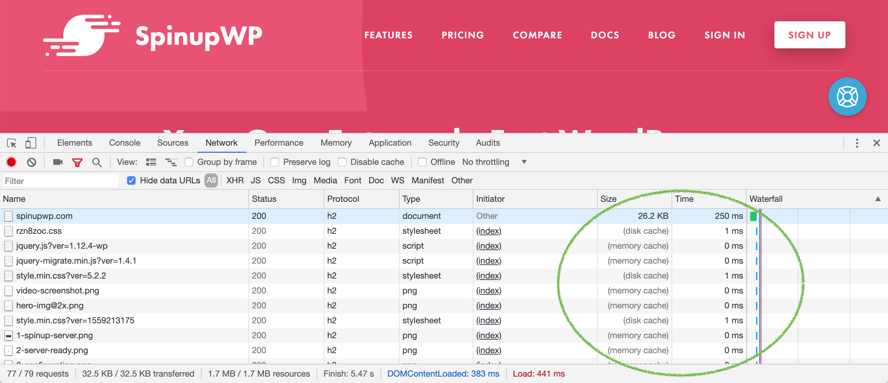Activate the inspect element picker icon
Image resolution: width=888 pixels, height=383 pixels.
click(12, 143)
